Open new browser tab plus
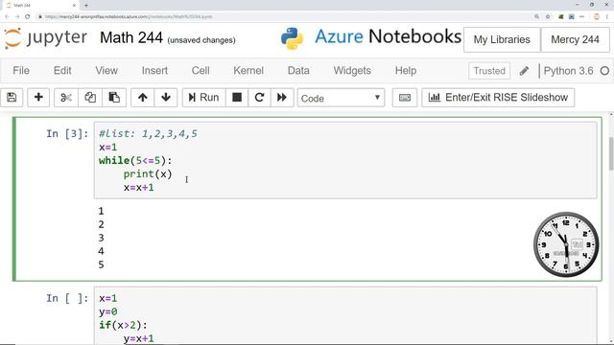The height and width of the screenshot is (345, 614). tap(86, 6)
